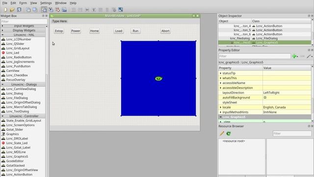Click the Open form folder icon
The height and width of the screenshot is (177, 314).
[x=12, y=10]
